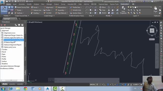Screen dimensions: 163x91
Task: Select General_Legal_Description report
Action: coord(14,38)
